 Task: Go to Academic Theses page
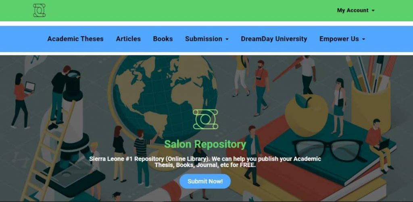tap(75, 39)
